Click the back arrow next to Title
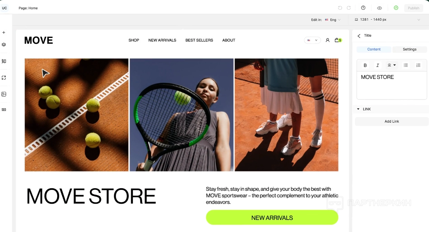This screenshot has height=232, width=429. pyautogui.click(x=359, y=36)
